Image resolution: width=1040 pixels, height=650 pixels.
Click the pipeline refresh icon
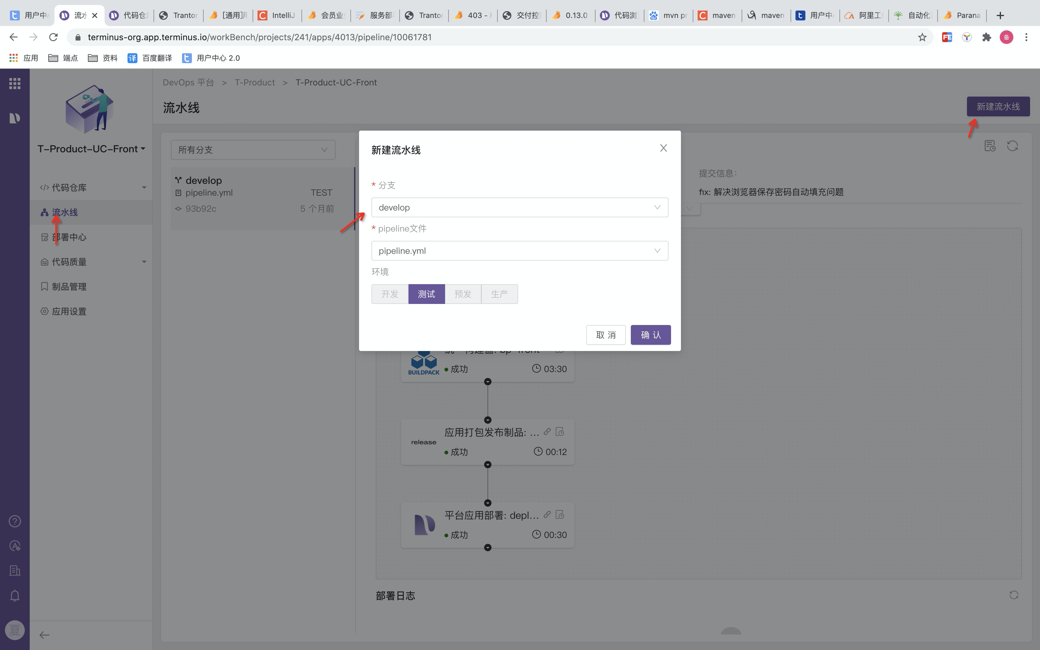click(1012, 146)
